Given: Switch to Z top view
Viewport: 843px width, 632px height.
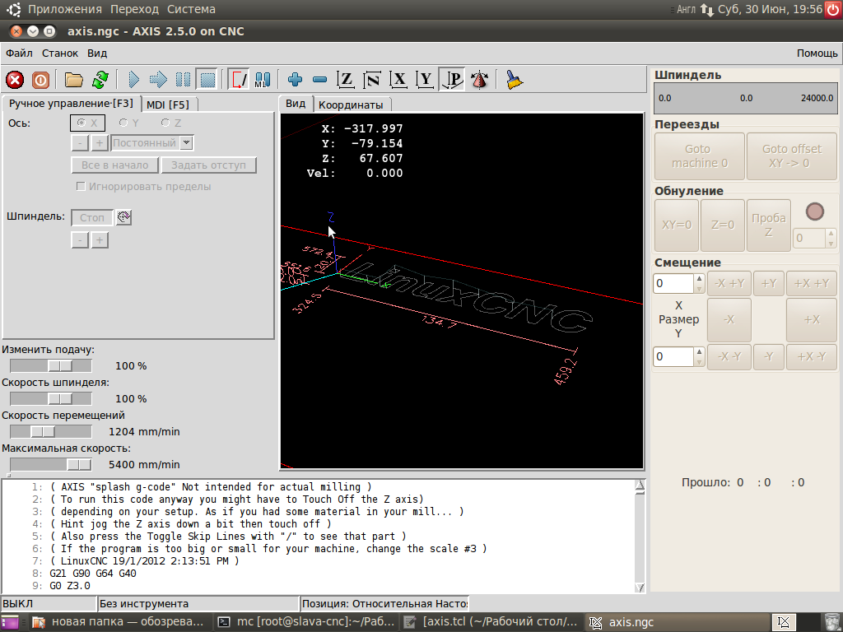Looking at the screenshot, I should (x=346, y=80).
